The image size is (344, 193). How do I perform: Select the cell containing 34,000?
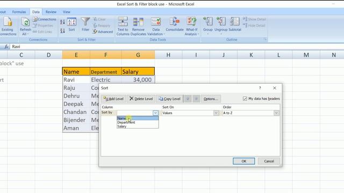pos(138,80)
